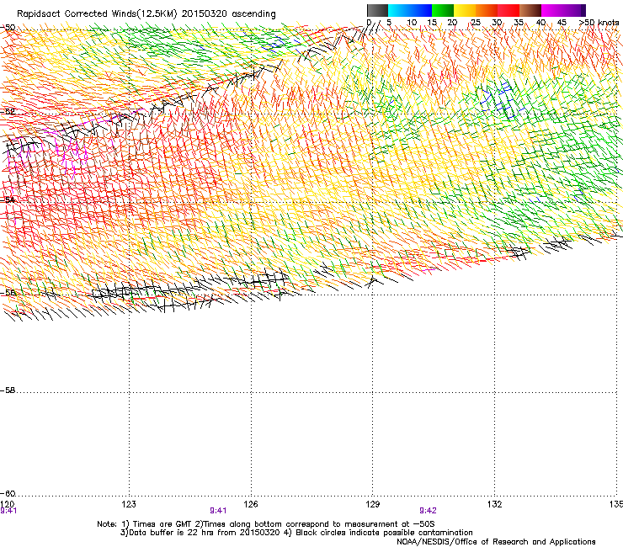Click the cyan-blue 5-15 knots legend band
Viewport: 623px width, 547px height.
click(x=410, y=10)
